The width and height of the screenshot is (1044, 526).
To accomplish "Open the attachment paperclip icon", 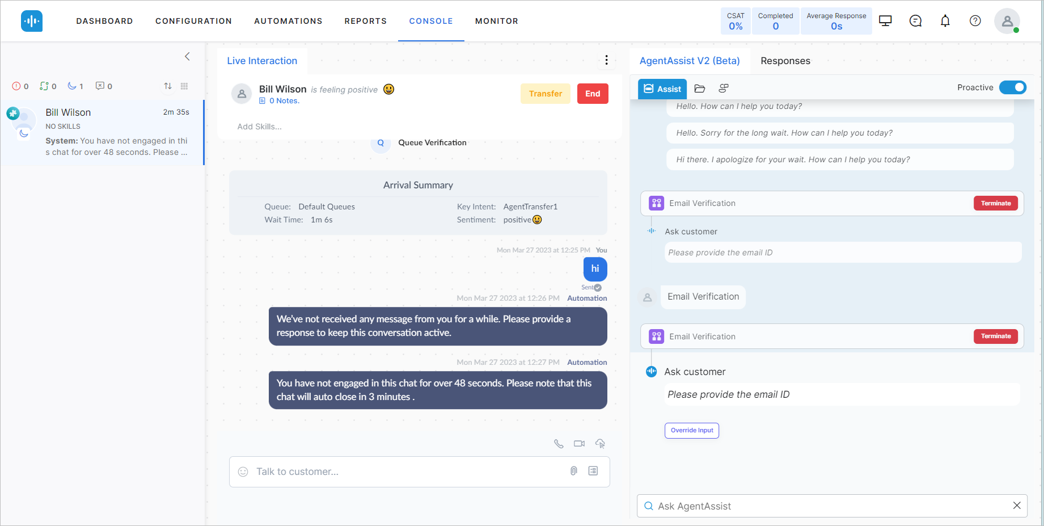I will (573, 471).
